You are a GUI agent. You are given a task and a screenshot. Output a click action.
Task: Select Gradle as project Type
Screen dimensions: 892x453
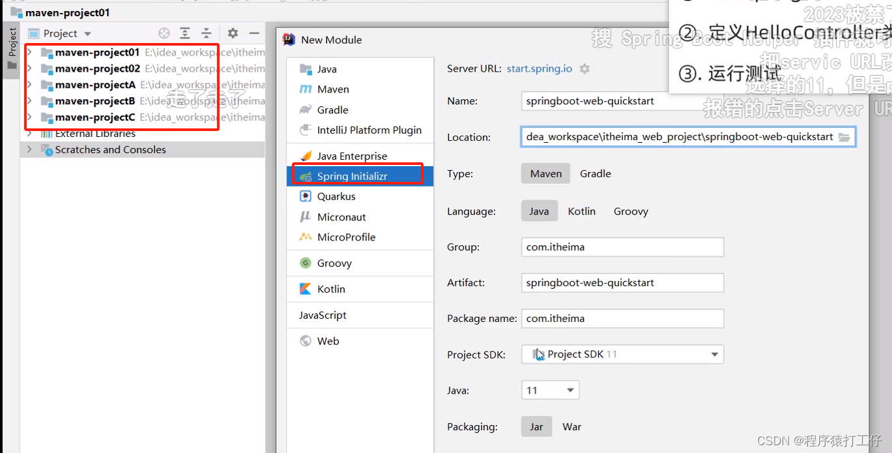(x=596, y=173)
